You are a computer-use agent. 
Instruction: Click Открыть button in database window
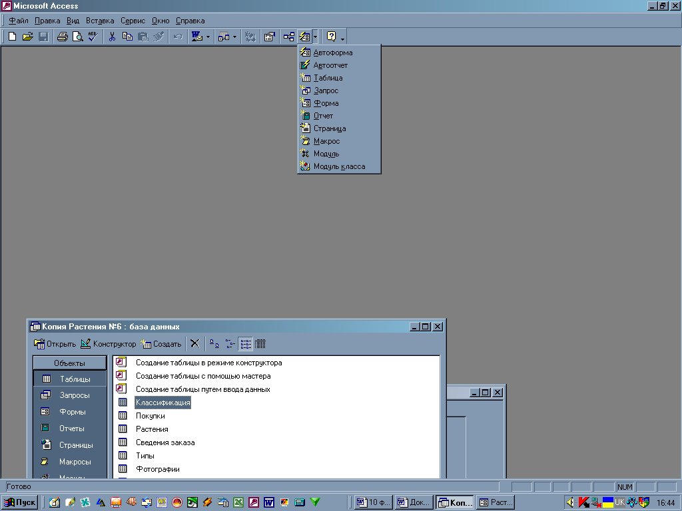pyautogui.click(x=55, y=344)
